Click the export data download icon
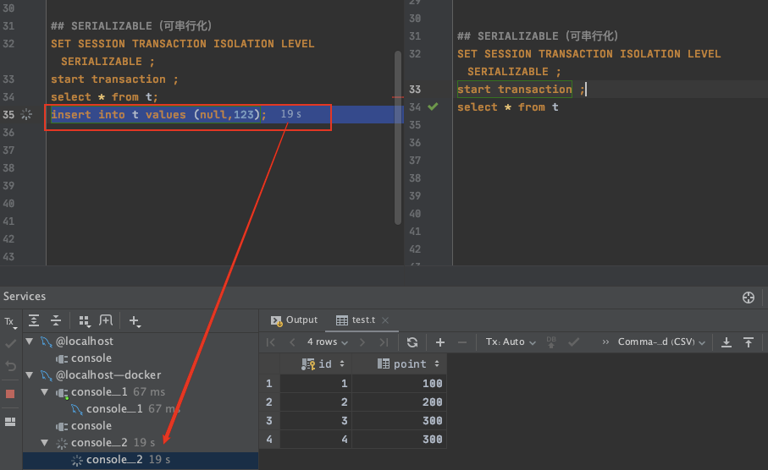Viewport: 768px width, 470px height. 727,342
